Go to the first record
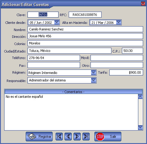Screen dimensions: 147x144 coord(59,137)
